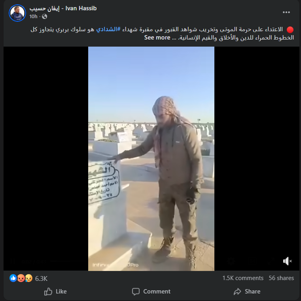Expand the caption with See more
This screenshot has height=301, width=301.
tap(157, 38)
